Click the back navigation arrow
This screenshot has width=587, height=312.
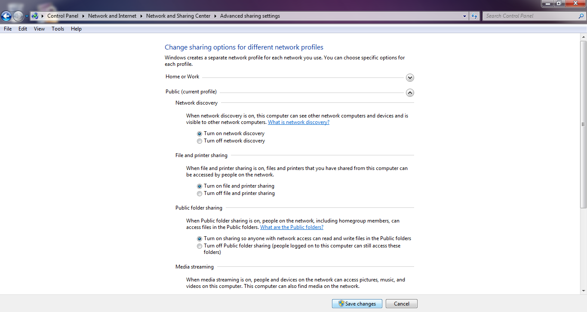tap(6, 15)
